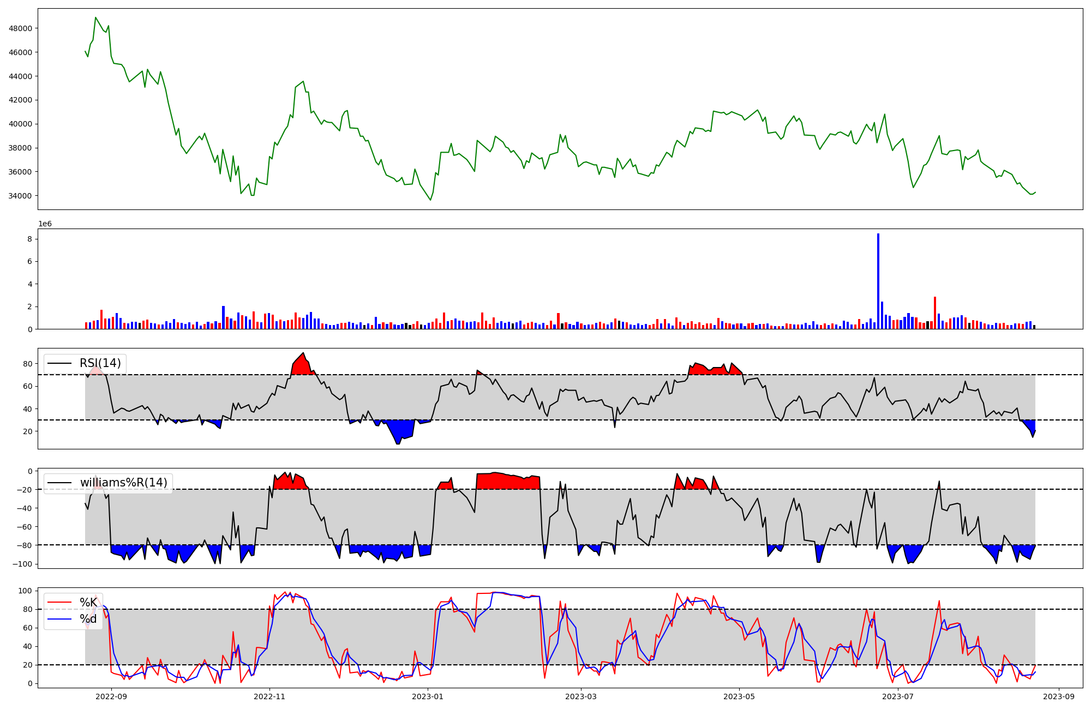The image size is (1091, 709).
Task: Click the tallest blue volume bar
Action: click(x=878, y=281)
